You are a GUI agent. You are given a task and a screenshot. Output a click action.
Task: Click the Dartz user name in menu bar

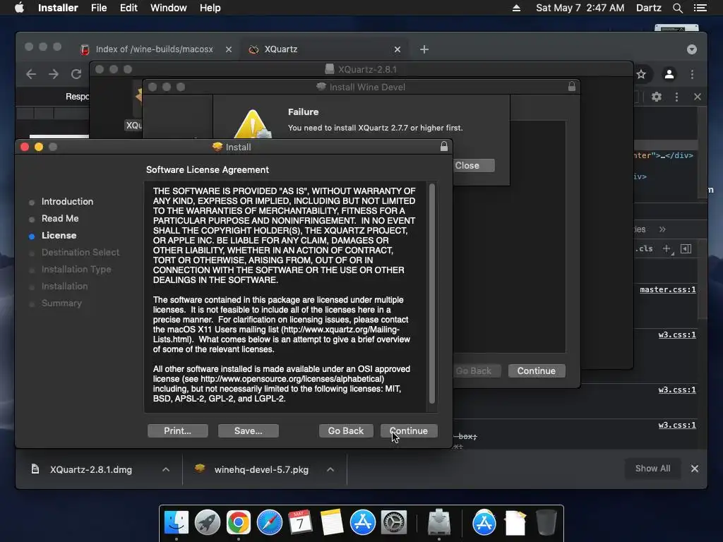click(648, 8)
